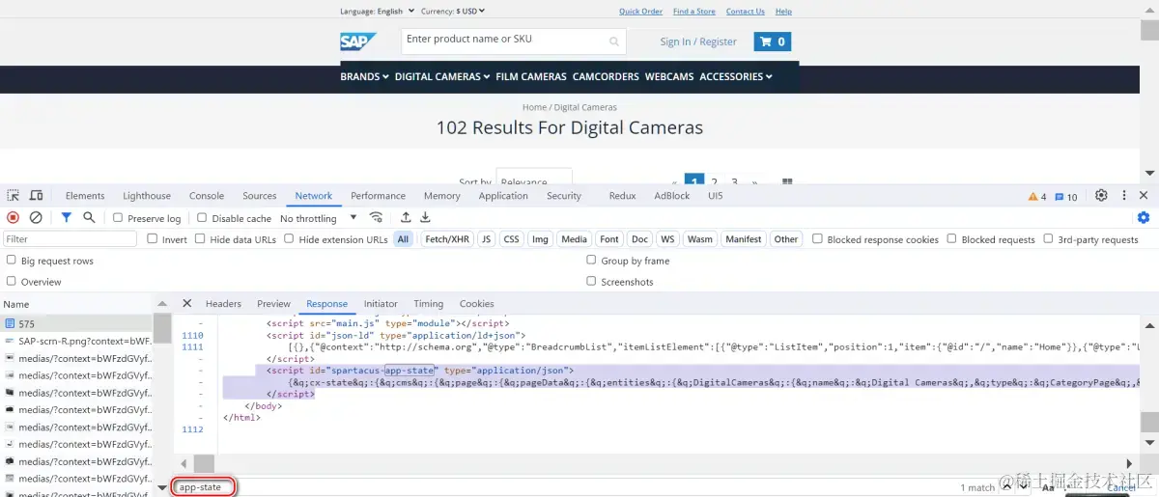Open DevTools settings gear

pyautogui.click(x=1101, y=195)
